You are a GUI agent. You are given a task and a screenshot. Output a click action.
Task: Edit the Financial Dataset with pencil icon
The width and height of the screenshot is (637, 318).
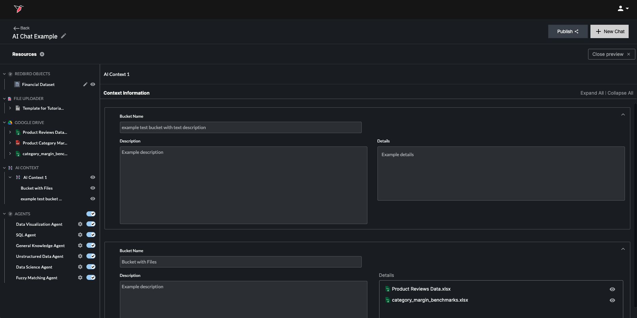tap(85, 85)
